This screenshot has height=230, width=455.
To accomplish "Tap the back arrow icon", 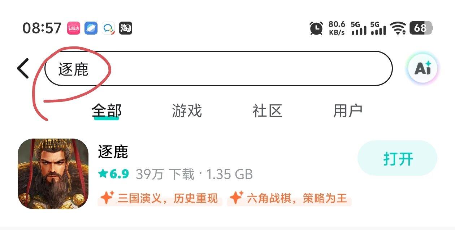I will click(x=23, y=68).
